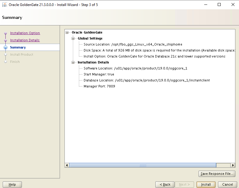Select the 'Start Manager: true' row
The height and width of the screenshot is (188, 239).
(x=99, y=74)
